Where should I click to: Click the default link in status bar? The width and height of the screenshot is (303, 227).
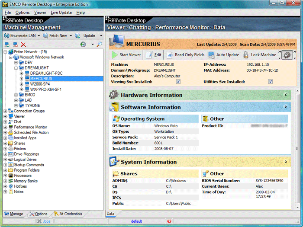coord(136,221)
